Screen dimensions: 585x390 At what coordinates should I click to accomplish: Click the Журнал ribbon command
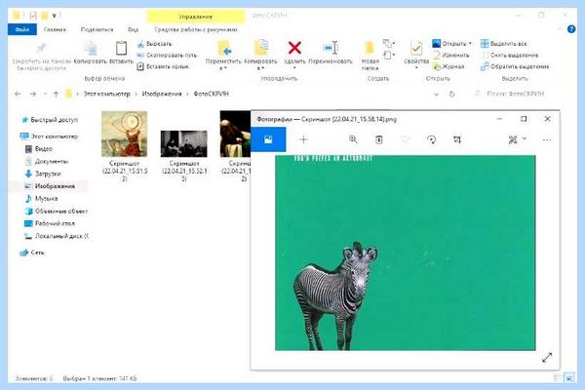tap(448, 66)
